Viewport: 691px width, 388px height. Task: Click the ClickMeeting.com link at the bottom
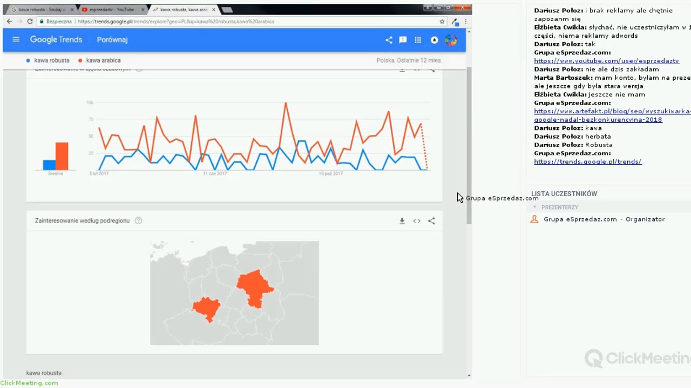pyautogui.click(x=29, y=383)
